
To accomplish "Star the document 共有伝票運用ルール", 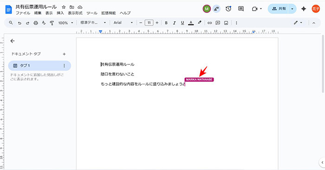I will click(x=64, y=7).
